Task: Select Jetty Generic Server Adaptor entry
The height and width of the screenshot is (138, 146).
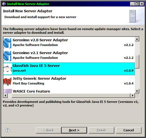Action: (69, 81)
